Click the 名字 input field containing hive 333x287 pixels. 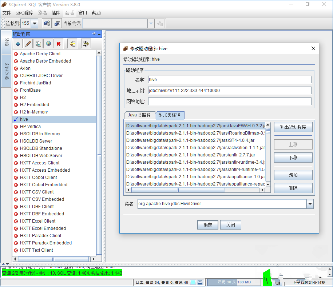230,80
